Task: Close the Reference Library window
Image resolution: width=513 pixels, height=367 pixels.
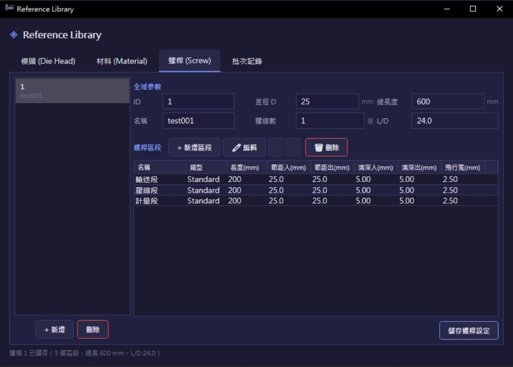Action: [x=499, y=9]
